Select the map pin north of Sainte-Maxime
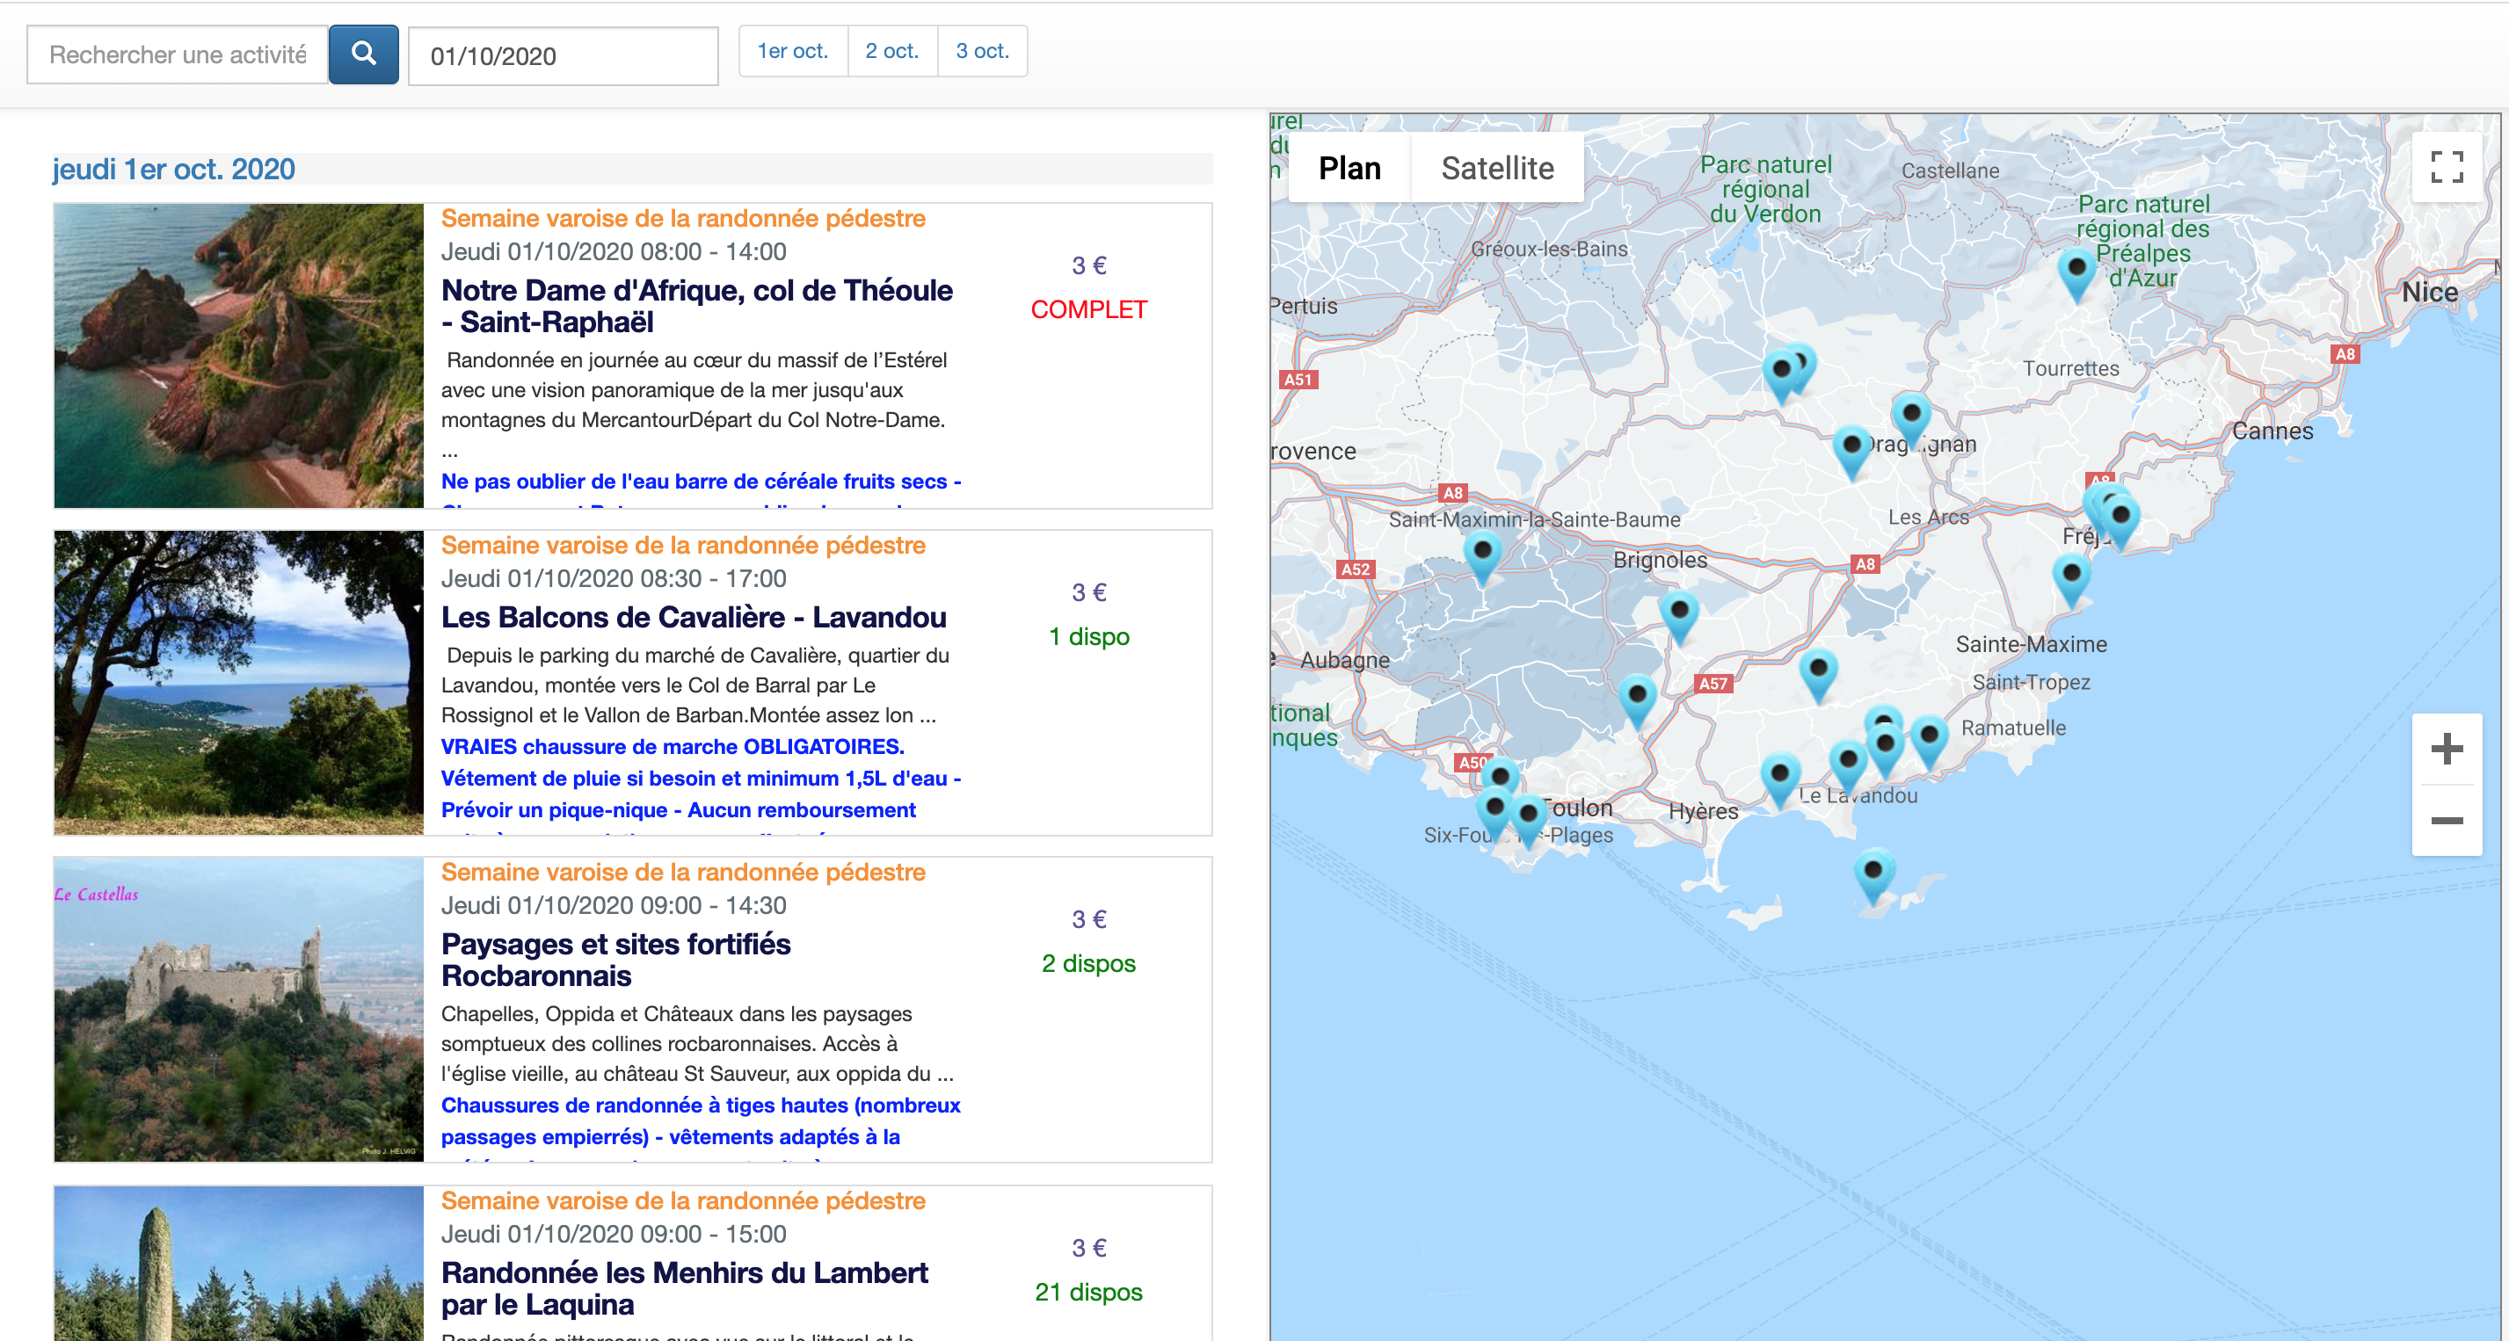The image size is (2509, 1341). coord(2070,582)
